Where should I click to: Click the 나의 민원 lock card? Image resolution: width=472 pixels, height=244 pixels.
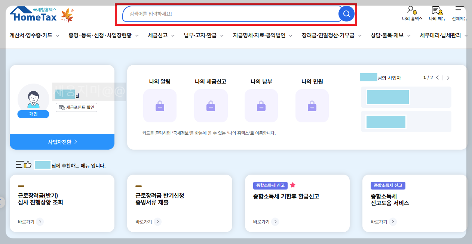point(312,106)
